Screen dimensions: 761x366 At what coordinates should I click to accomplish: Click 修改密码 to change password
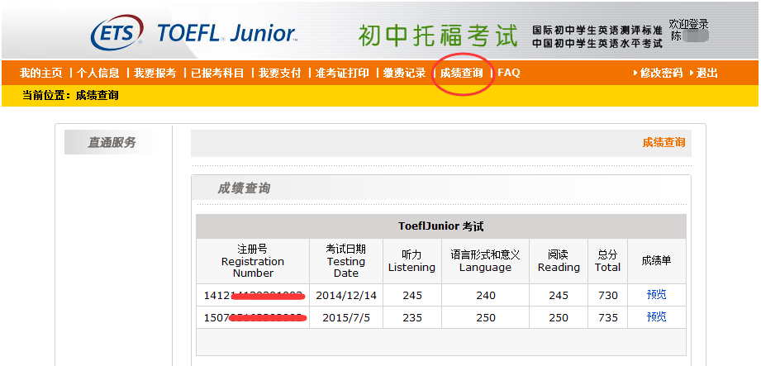coord(661,73)
